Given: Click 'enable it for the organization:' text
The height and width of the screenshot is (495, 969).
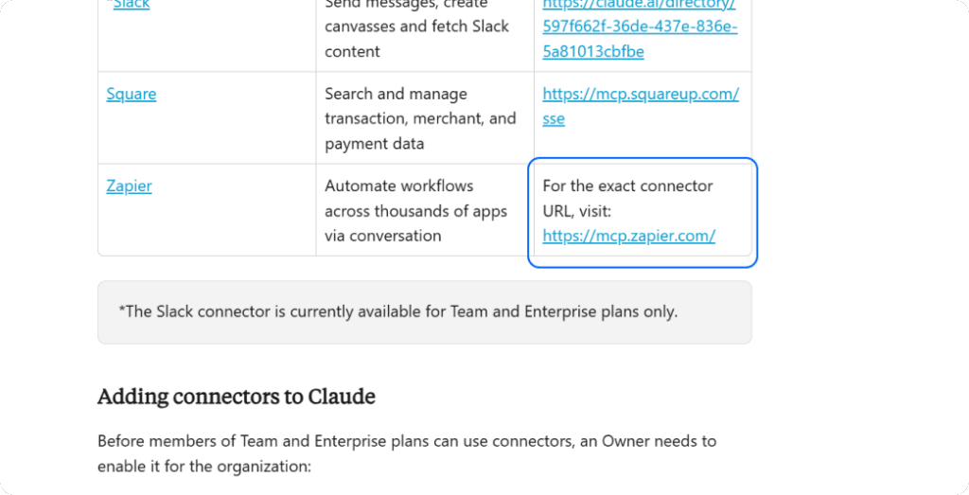Looking at the screenshot, I should pos(203,467).
